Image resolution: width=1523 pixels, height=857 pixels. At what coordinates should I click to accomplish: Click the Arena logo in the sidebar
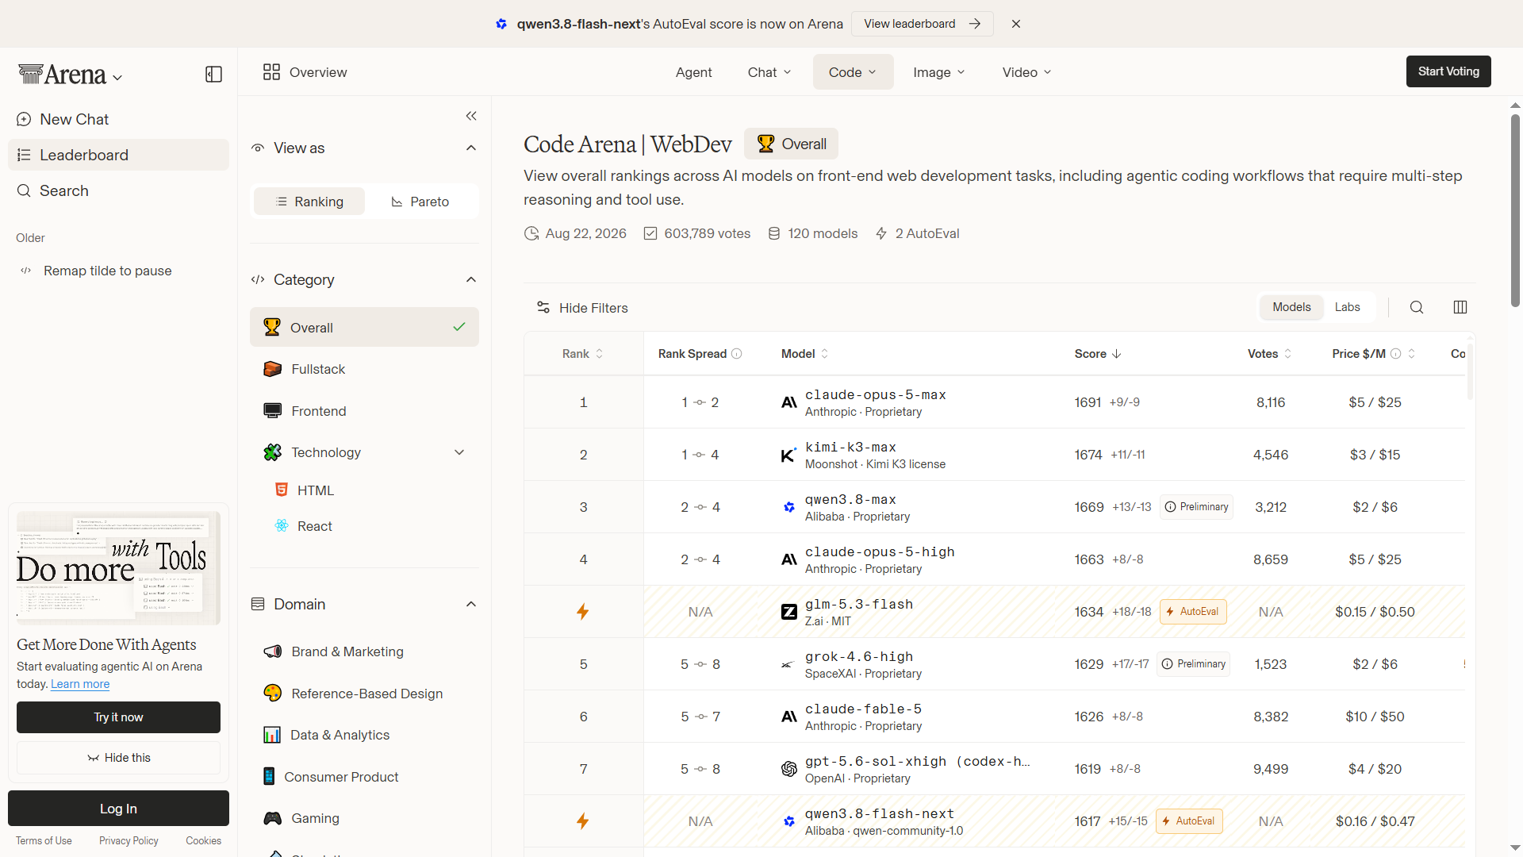point(63,75)
